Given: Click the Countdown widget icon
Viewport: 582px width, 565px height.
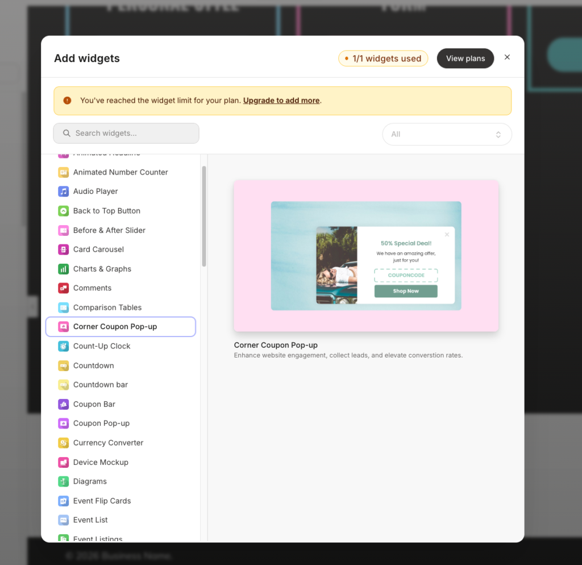Looking at the screenshot, I should tap(63, 365).
